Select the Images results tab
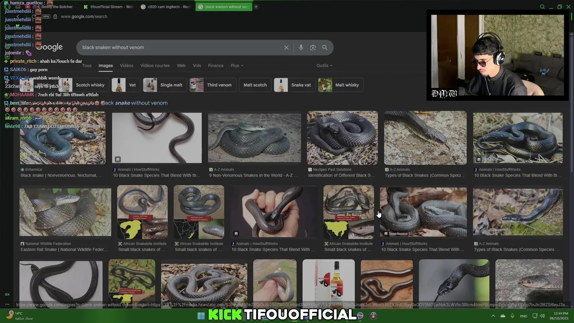This screenshot has width=574, height=323. click(106, 65)
